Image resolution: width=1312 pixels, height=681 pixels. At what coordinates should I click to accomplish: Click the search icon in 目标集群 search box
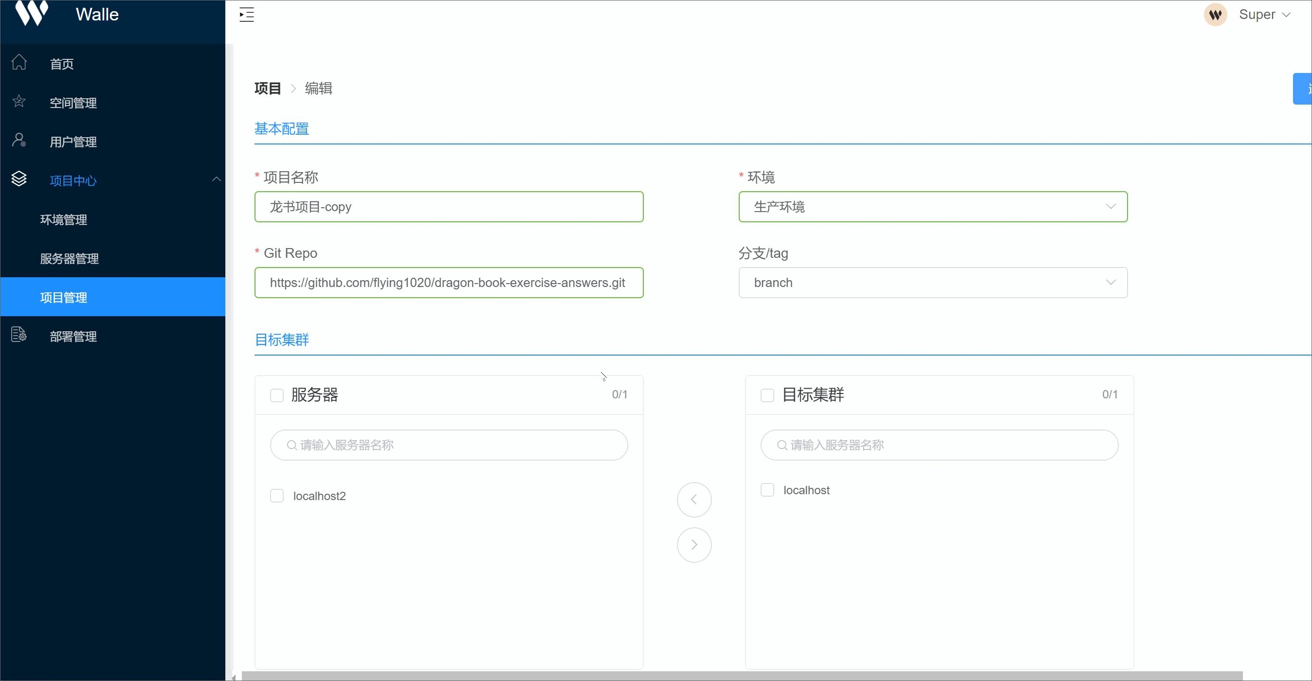point(782,446)
